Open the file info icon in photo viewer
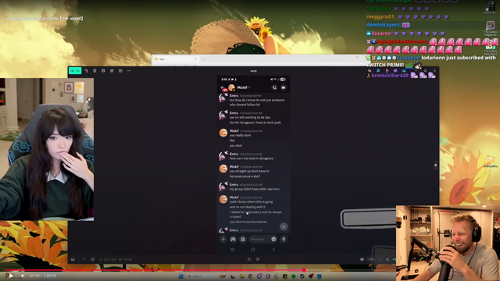Image resolution: width=500 pixels, height=281 pixels. [x=93, y=259]
